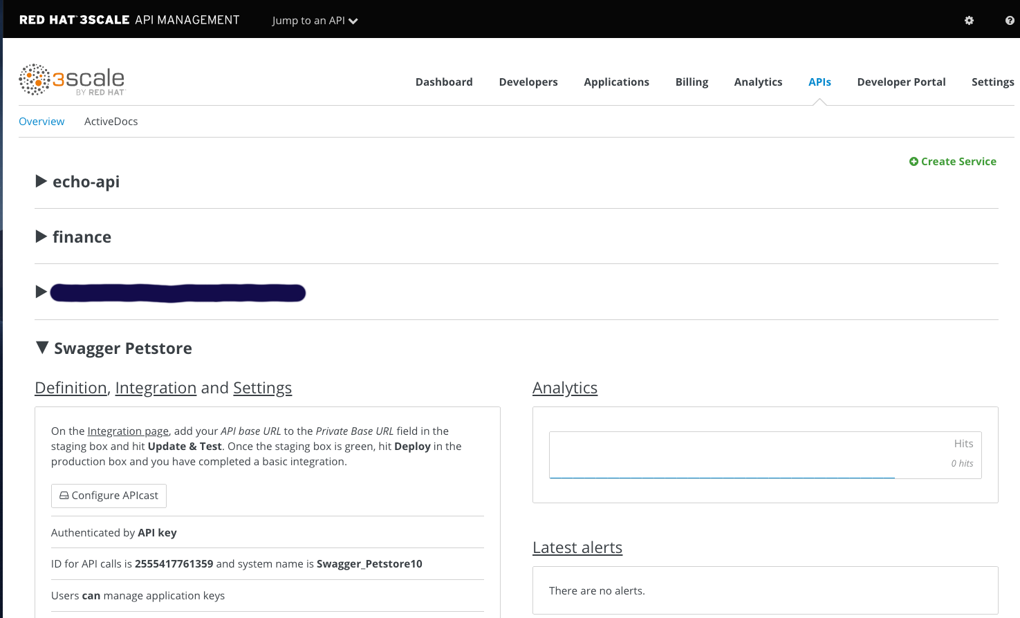Click the 3scale by Red Hat logo
The width and height of the screenshot is (1020, 618).
click(x=72, y=80)
